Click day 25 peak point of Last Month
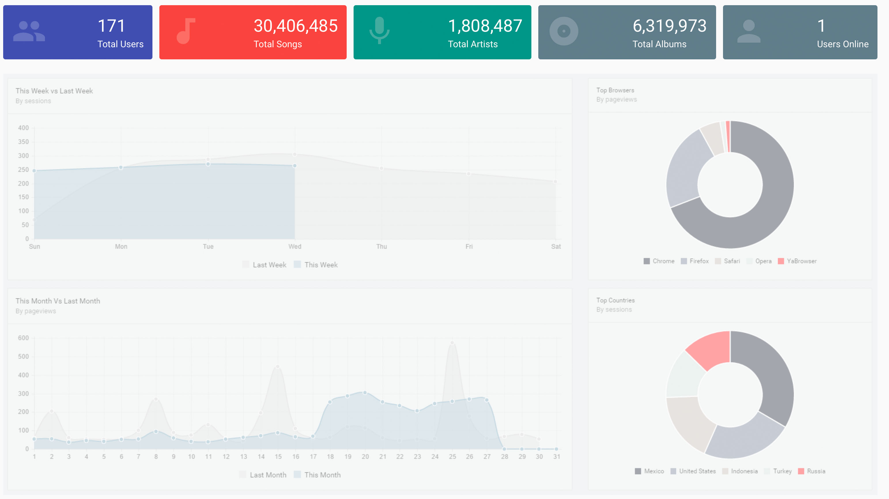889x499 pixels. tap(452, 343)
